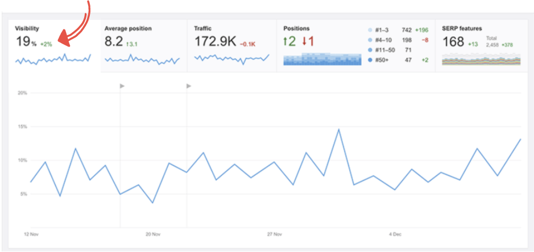The height and width of the screenshot is (252, 534).
Task: Click the 12 Nov date axis label
Action: tap(31, 234)
